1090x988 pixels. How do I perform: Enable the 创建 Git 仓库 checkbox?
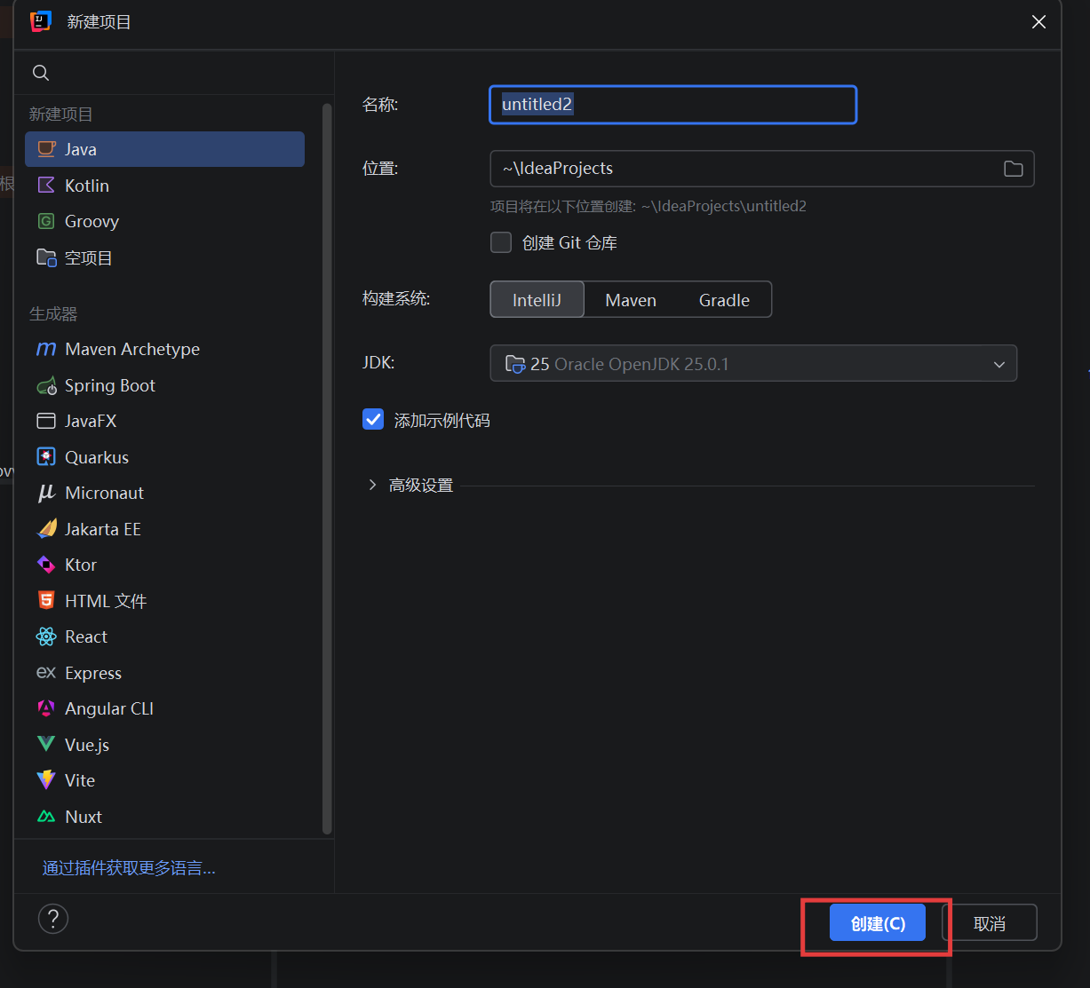coord(501,242)
